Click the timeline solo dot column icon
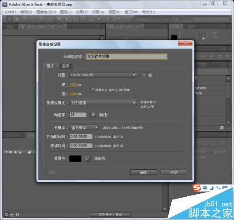 [15, 152]
